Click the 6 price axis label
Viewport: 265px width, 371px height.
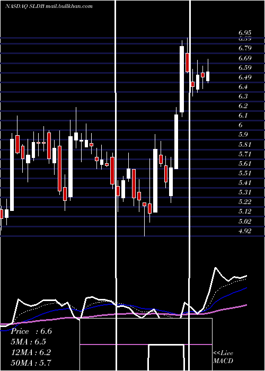(x=241, y=125)
